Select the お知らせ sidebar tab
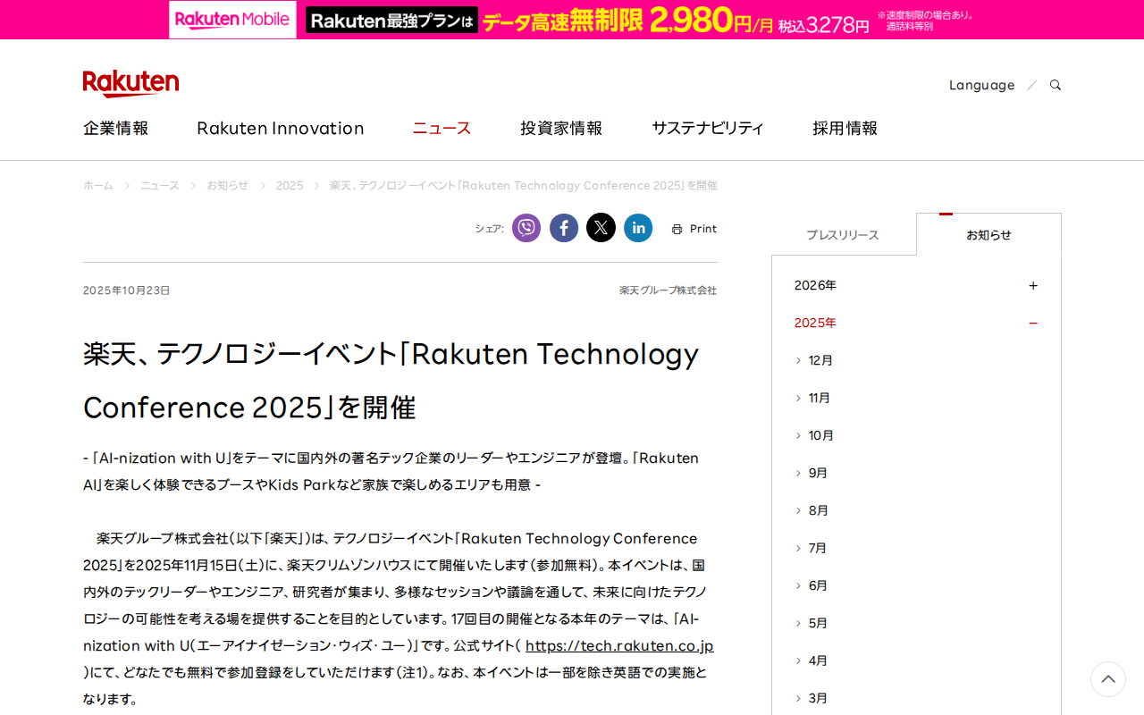Image resolution: width=1144 pixels, height=715 pixels. point(988,235)
